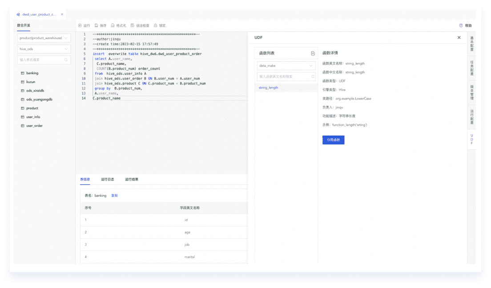Screen dimensions: 491x288
Task: Click the blue 引用函数 button
Action: [333, 140]
